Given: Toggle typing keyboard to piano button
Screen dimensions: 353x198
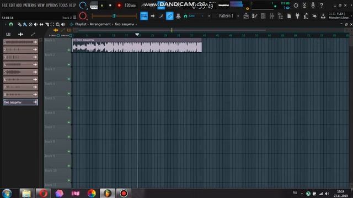Looking at the screenshot, I should pyautogui.click(x=144, y=16).
